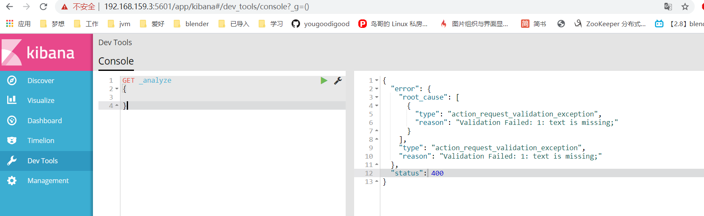Open the 工作 bookmark folder
This screenshot has width=704, height=216.
86,24
